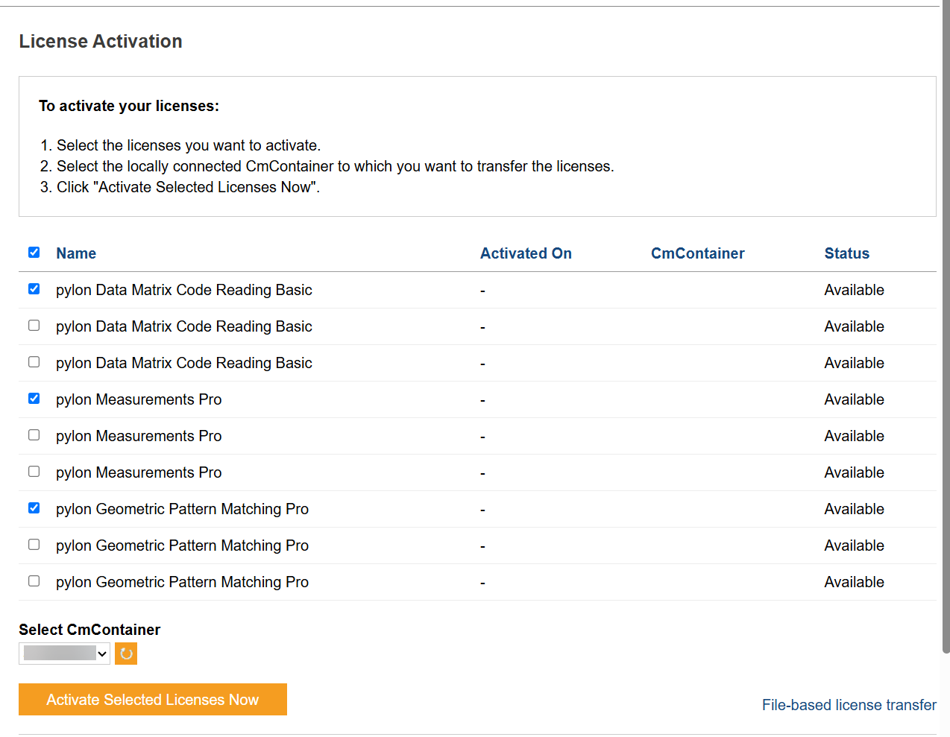Screen dimensions: 950x737
Task: Click the Status column header
Action: (x=847, y=253)
